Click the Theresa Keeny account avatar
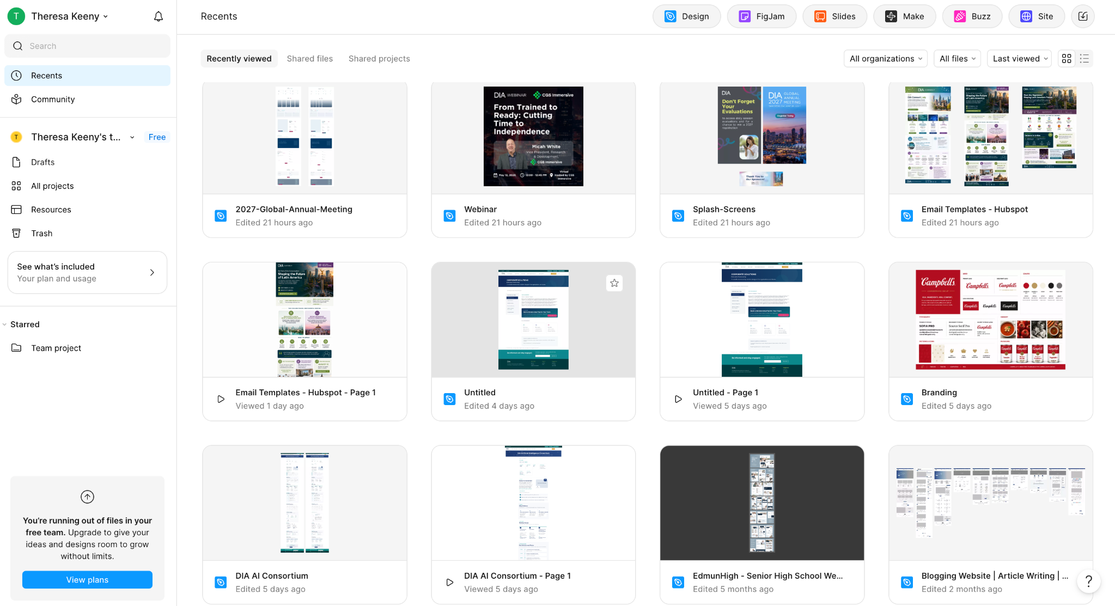The height and width of the screenshot is (606, 1115). 16,16
